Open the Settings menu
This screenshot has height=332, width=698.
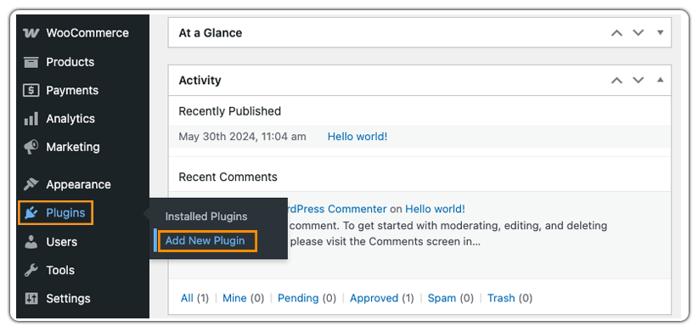(68, 299)
